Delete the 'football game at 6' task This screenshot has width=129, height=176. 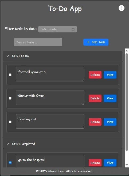coord(95,75)
